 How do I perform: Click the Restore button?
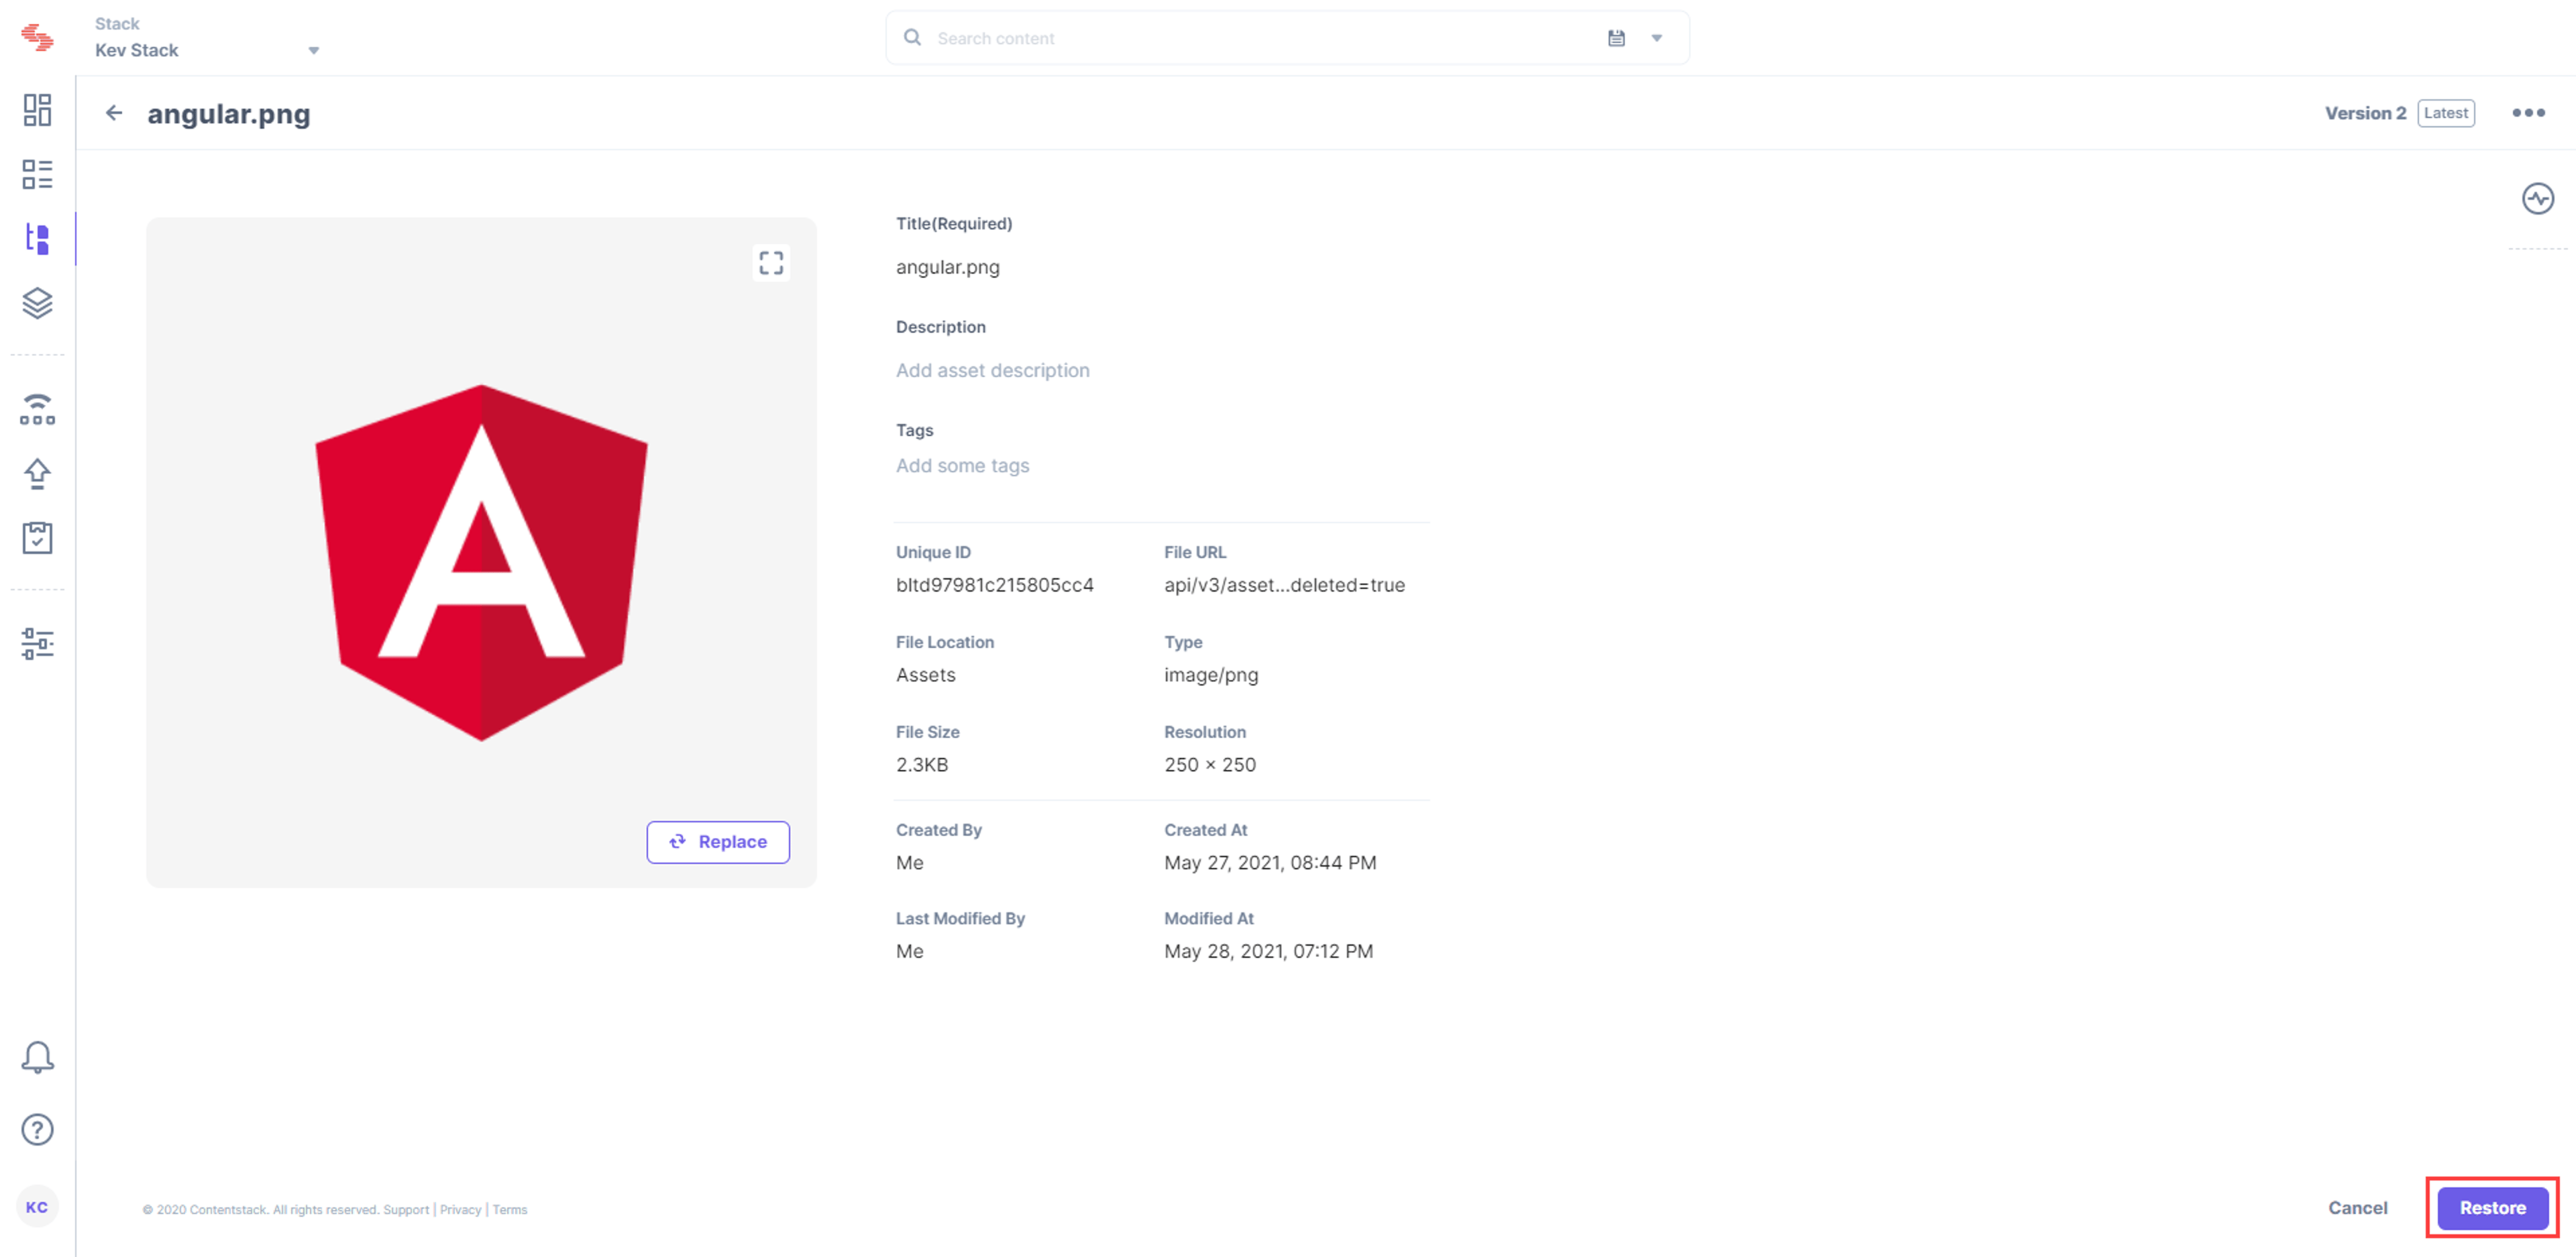[x=2493, y=1208]
